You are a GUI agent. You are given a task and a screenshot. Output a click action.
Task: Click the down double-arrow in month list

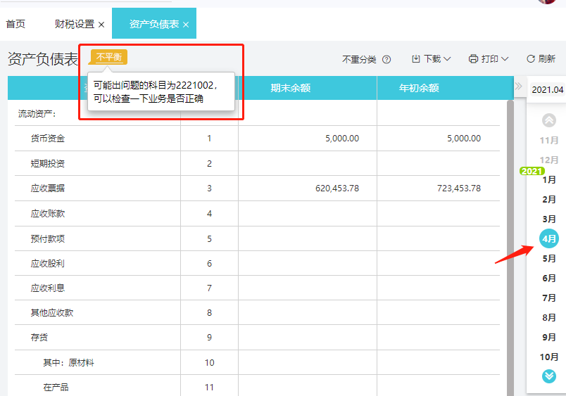(x=548, y=376)
